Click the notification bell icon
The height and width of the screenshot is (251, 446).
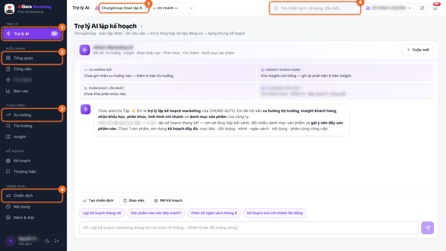click(435, 8)
